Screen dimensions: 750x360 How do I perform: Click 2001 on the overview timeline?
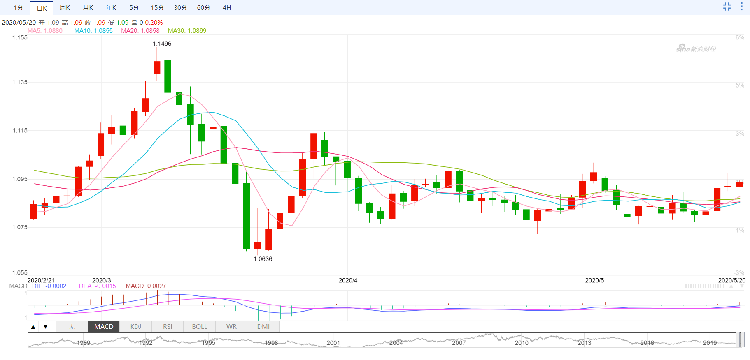point(333,343)
